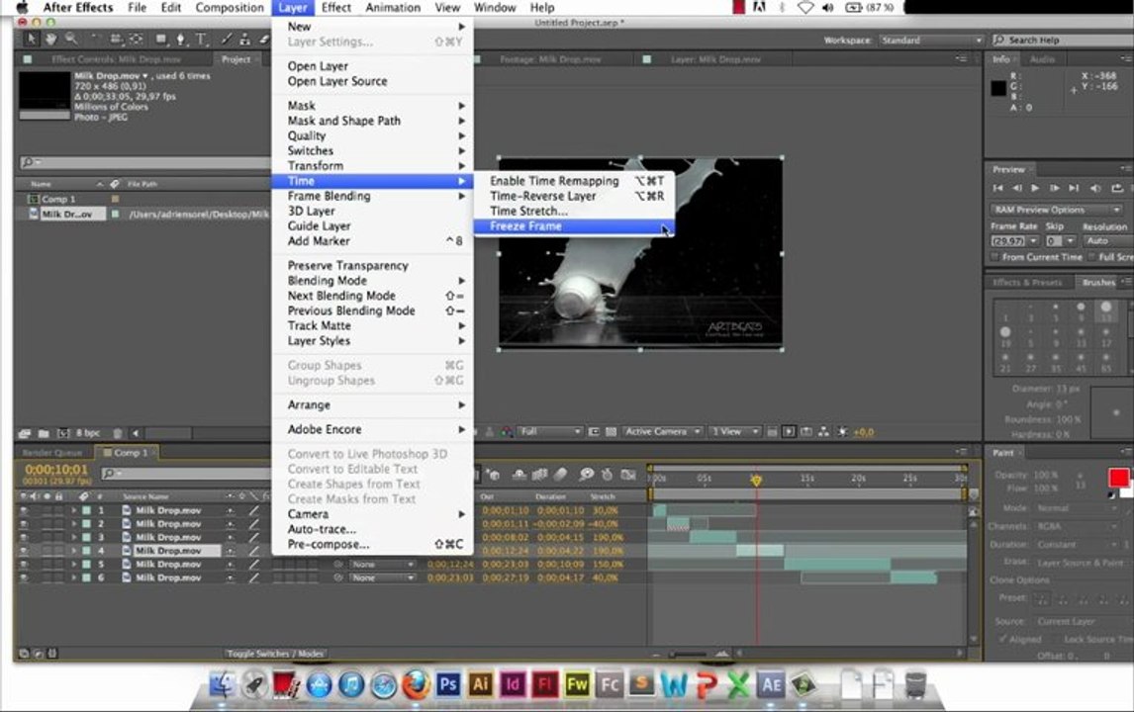Toggle Motion Blur switch in timeline header
This screenshot has height=712, width=1134.
click(560, 475)
